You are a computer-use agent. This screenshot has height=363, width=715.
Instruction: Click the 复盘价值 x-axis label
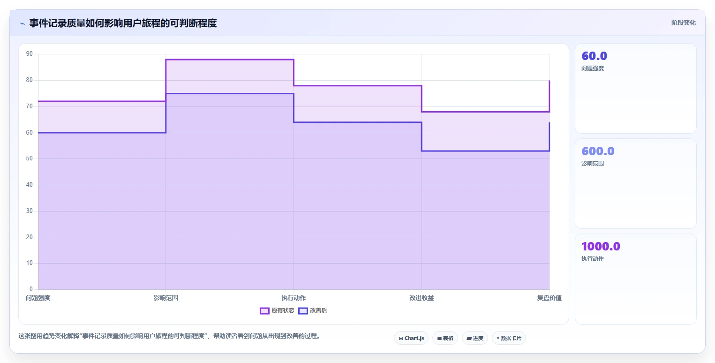point(549,298)
